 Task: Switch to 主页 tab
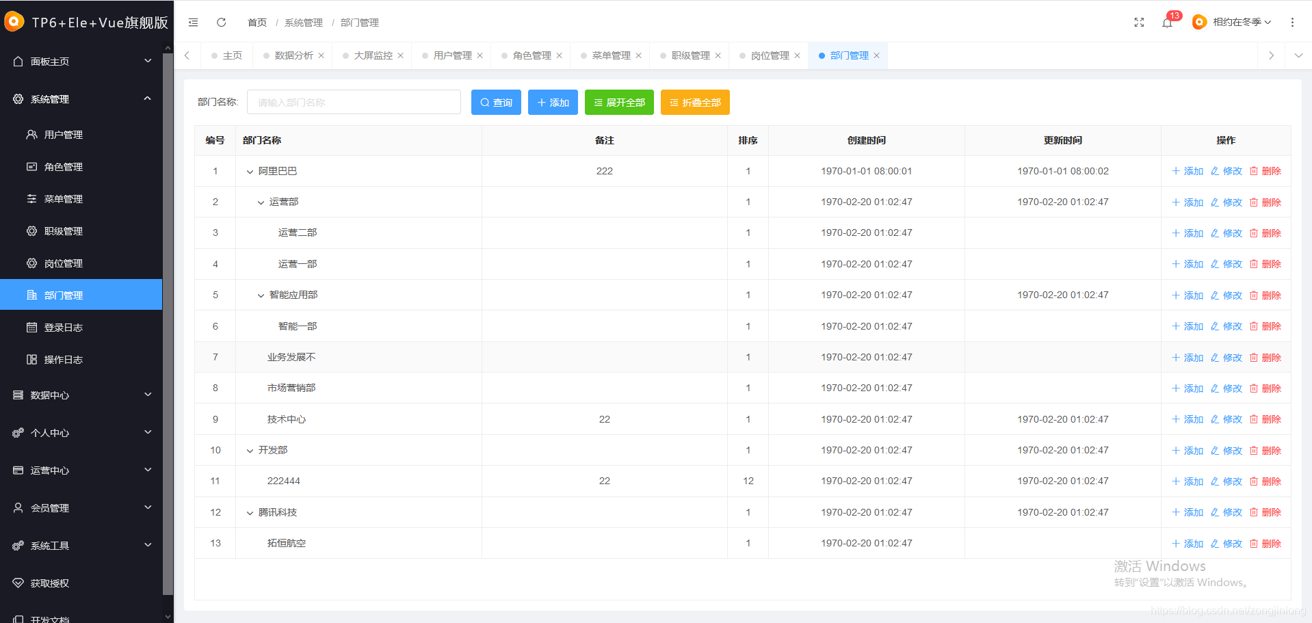(x=227, y=56)
